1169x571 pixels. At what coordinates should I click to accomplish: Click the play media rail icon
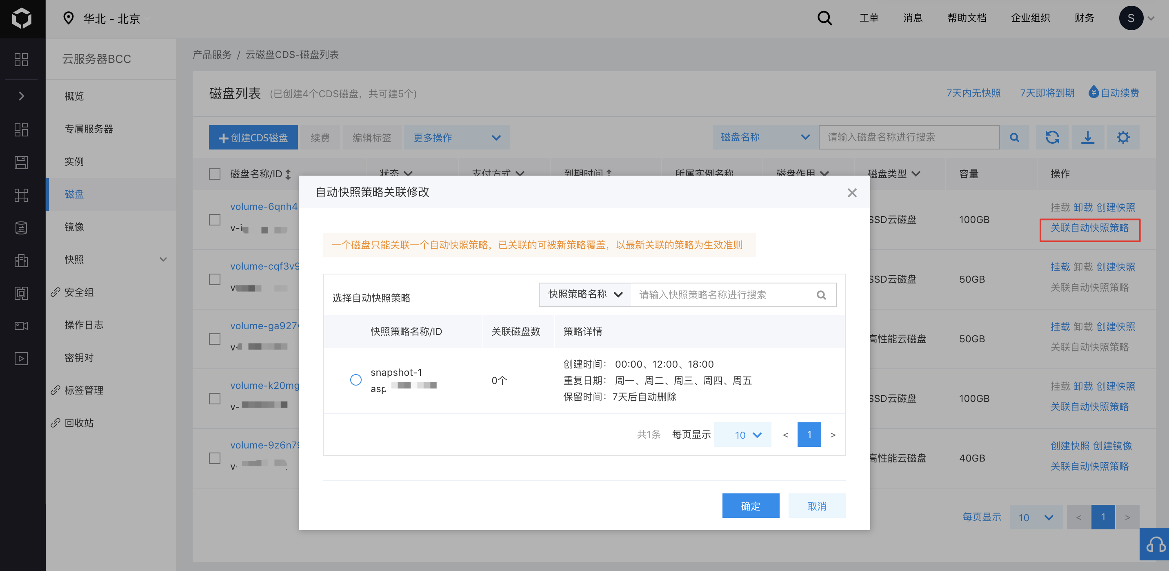click(21, 359)
